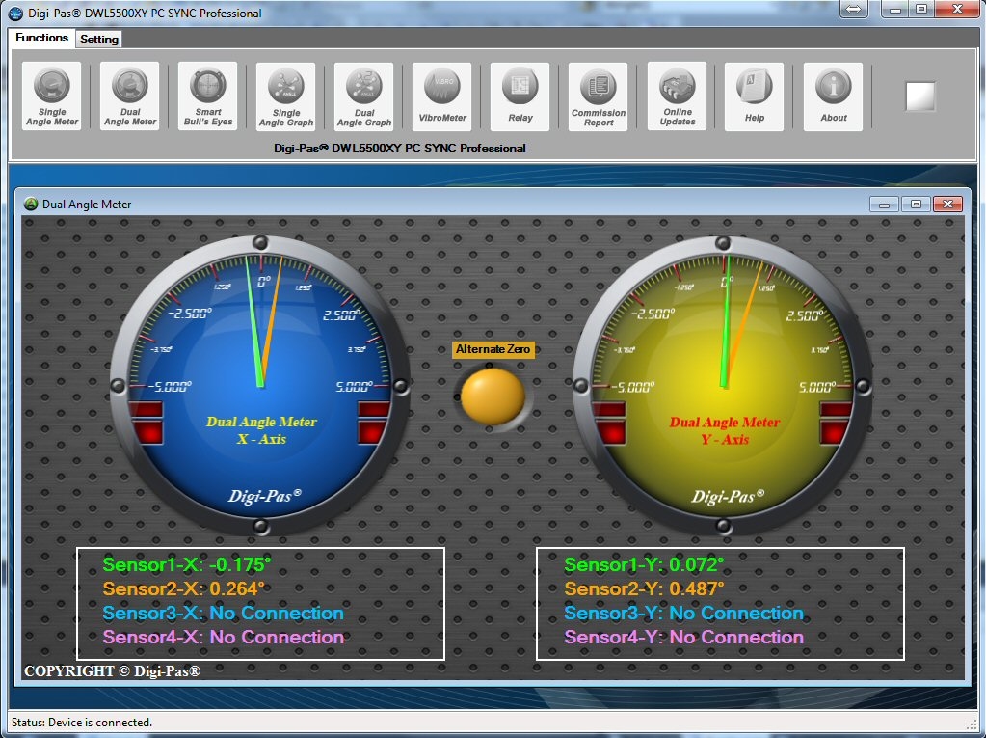This screenshot has height=738, width=986.
Task: Click the 'Dual Angle Meter X - Axis' gauge label
Action: [x=261, y=430]
